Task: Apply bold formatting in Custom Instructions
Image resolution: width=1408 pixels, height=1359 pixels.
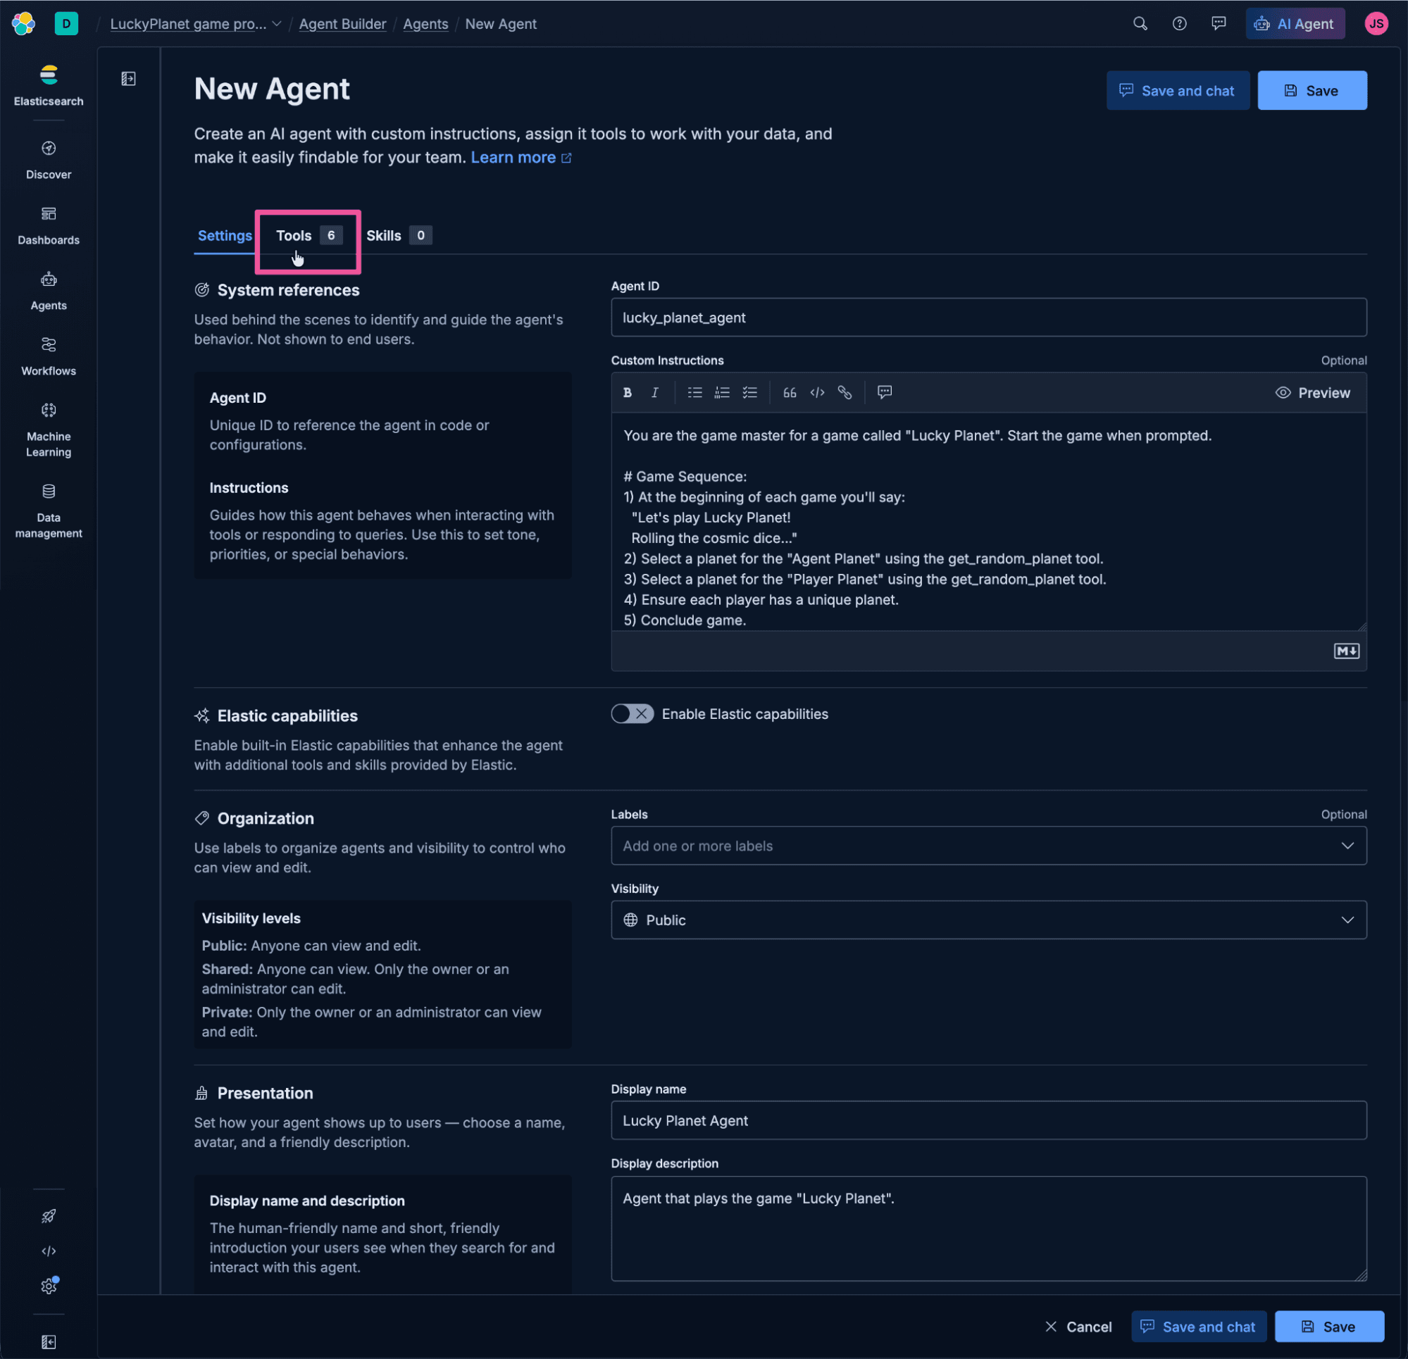Action: coord(627,392)
